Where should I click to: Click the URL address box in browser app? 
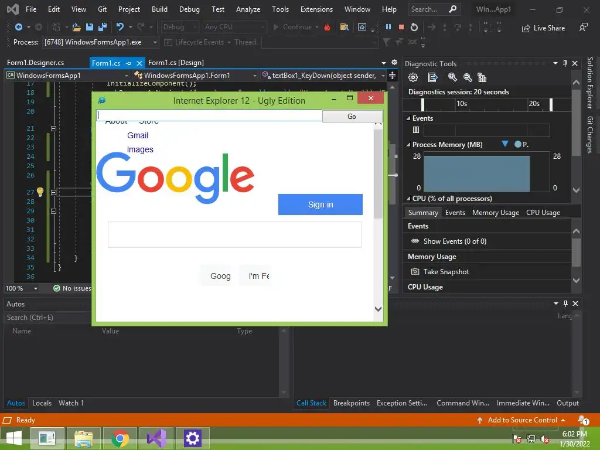click(209, 115)
